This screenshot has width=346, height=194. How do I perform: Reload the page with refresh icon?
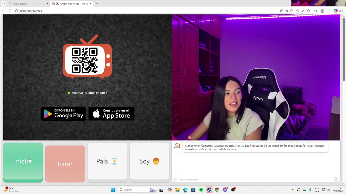(x=10, y=11)
